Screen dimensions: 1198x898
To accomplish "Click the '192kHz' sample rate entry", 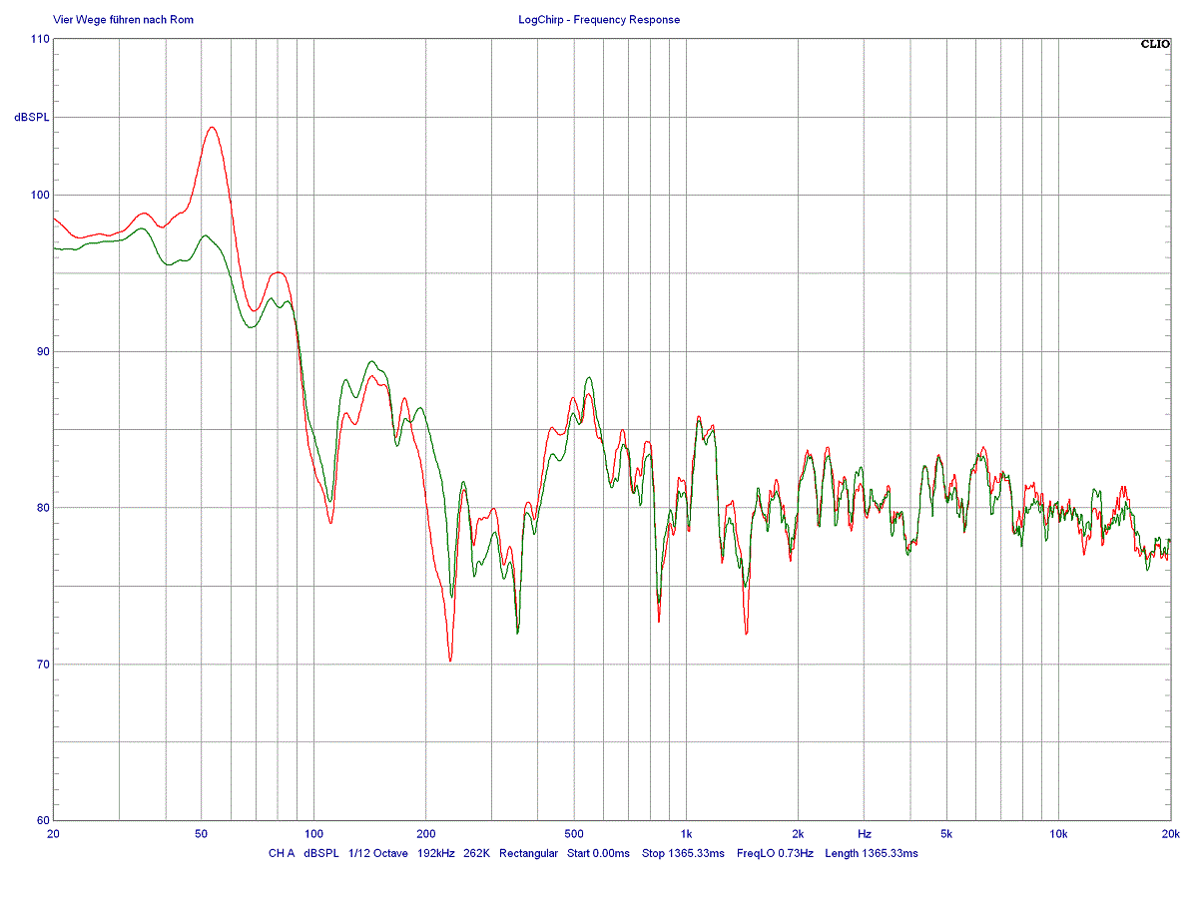I will [435, 854].
